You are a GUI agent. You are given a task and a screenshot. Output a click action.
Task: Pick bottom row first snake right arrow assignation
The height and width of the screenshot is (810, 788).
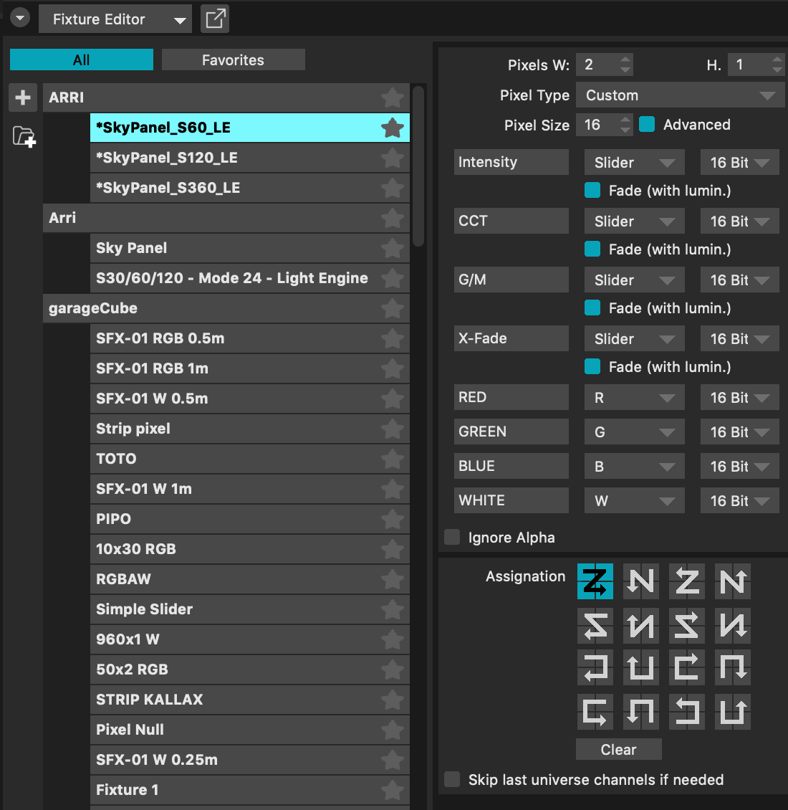click(595, 712)
